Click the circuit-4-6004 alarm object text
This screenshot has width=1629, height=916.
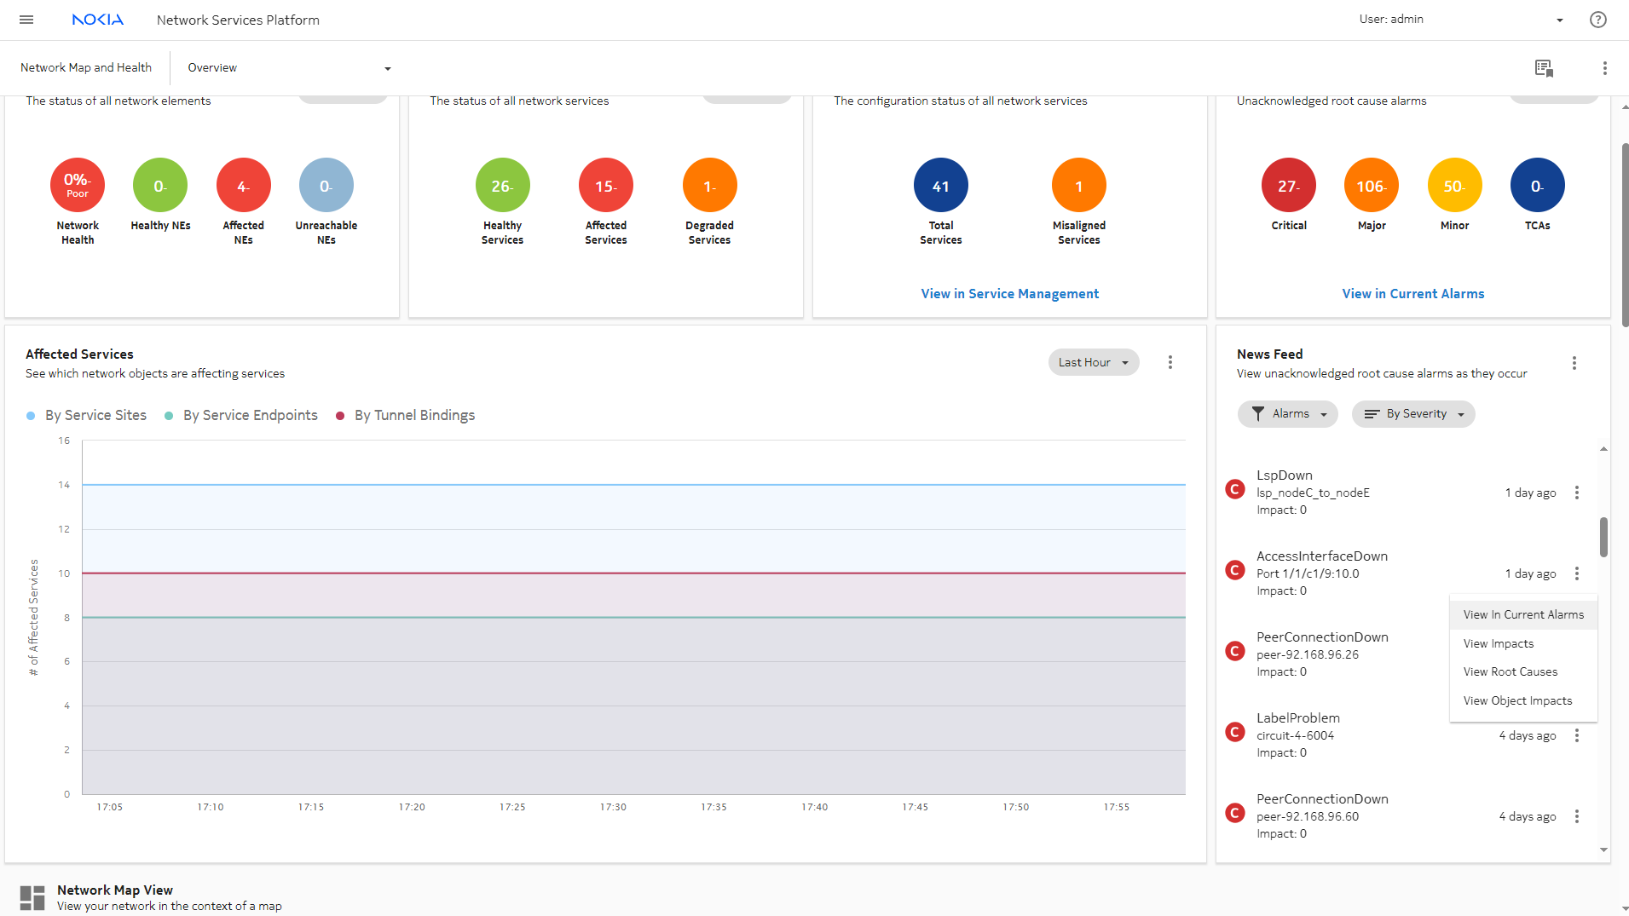[1295, 735]
